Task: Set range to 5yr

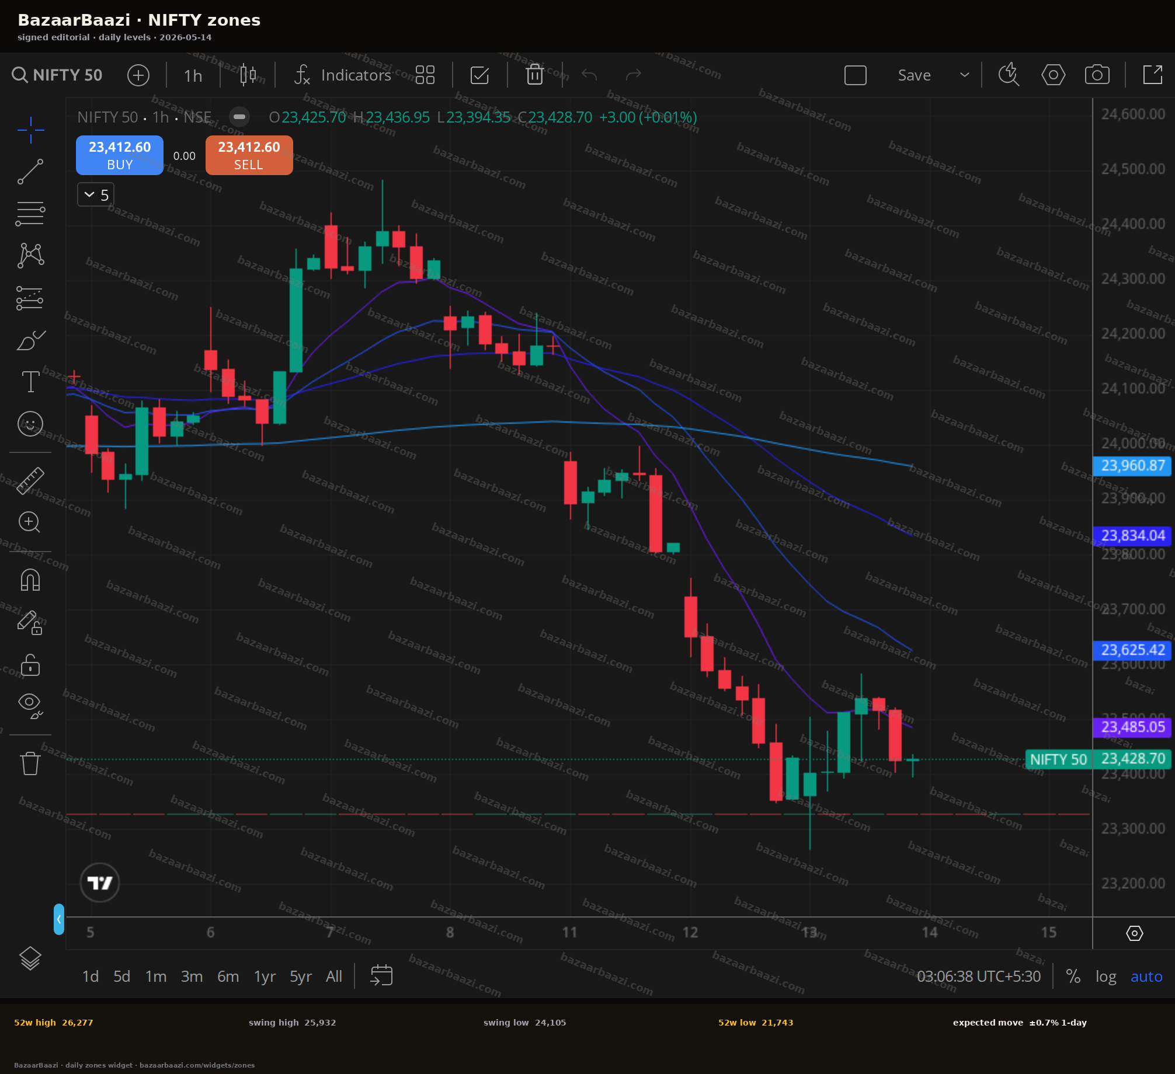Action: [301, 977]
